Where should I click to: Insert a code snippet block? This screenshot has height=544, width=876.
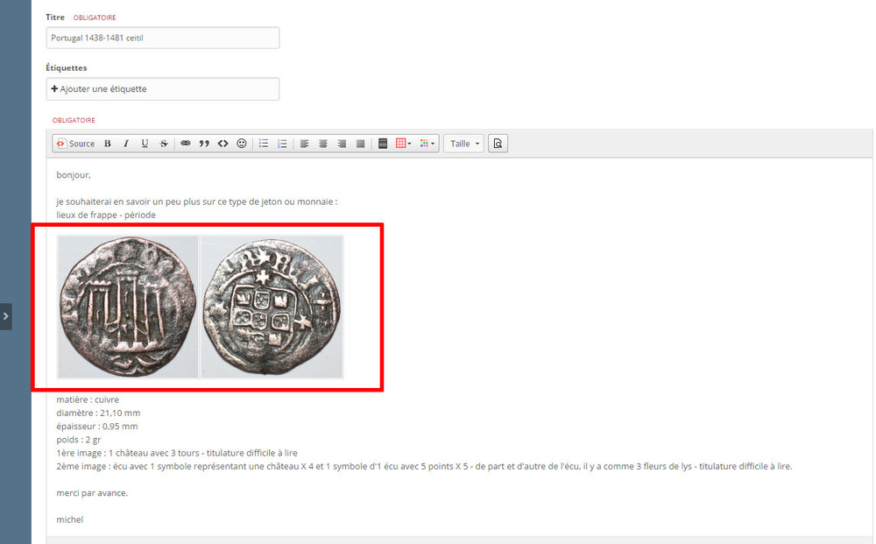coord(223,144)
